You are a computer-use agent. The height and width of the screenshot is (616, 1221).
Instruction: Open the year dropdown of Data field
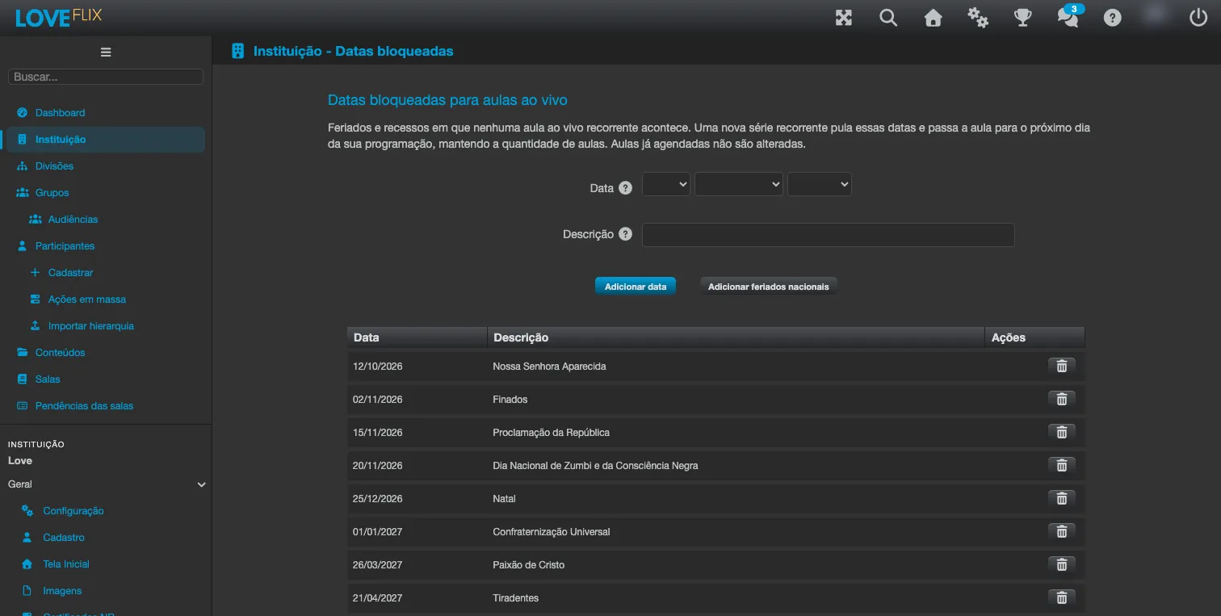[820, 184]
